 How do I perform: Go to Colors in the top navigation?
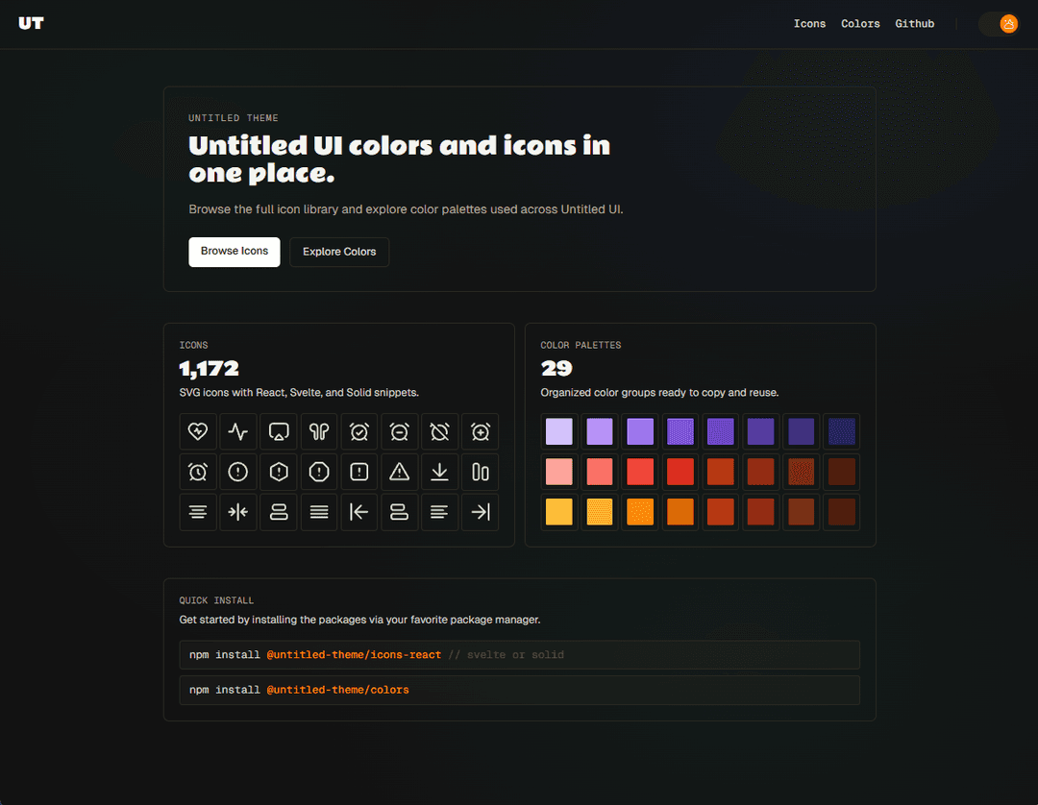[x=860, y=24]
